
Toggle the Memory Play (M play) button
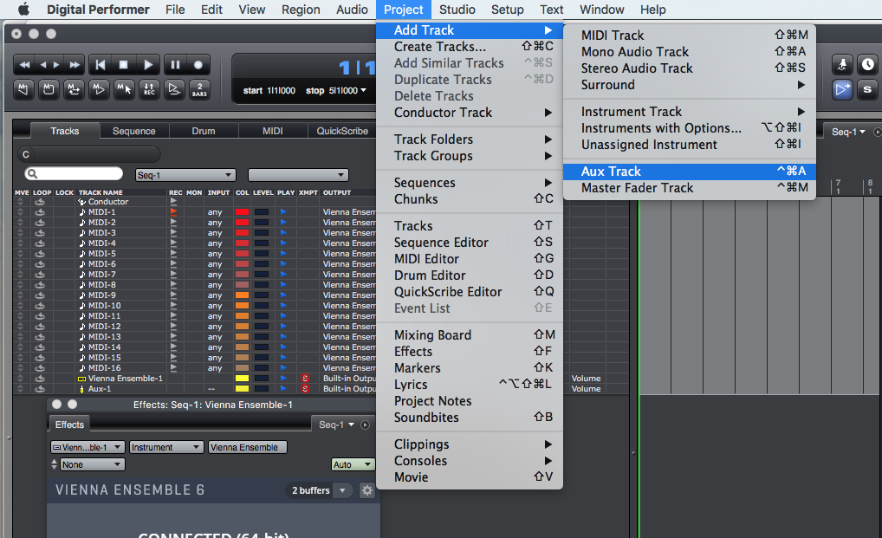click(x=99, y=89)
